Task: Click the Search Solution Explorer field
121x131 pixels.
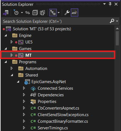Action: 55,21
